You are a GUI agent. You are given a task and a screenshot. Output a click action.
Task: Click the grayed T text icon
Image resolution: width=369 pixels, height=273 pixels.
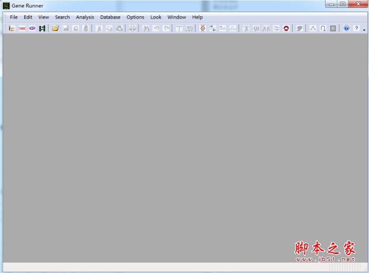tap(179, 28)
